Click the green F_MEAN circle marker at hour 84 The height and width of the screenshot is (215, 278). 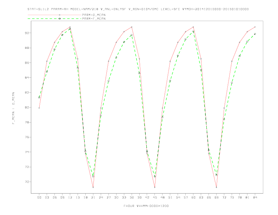click(x=255, y=34)
